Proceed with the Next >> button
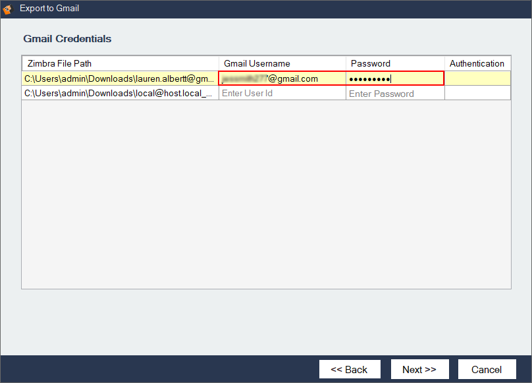The height and width of the screenshot is (383, 532). click(419, 369)
